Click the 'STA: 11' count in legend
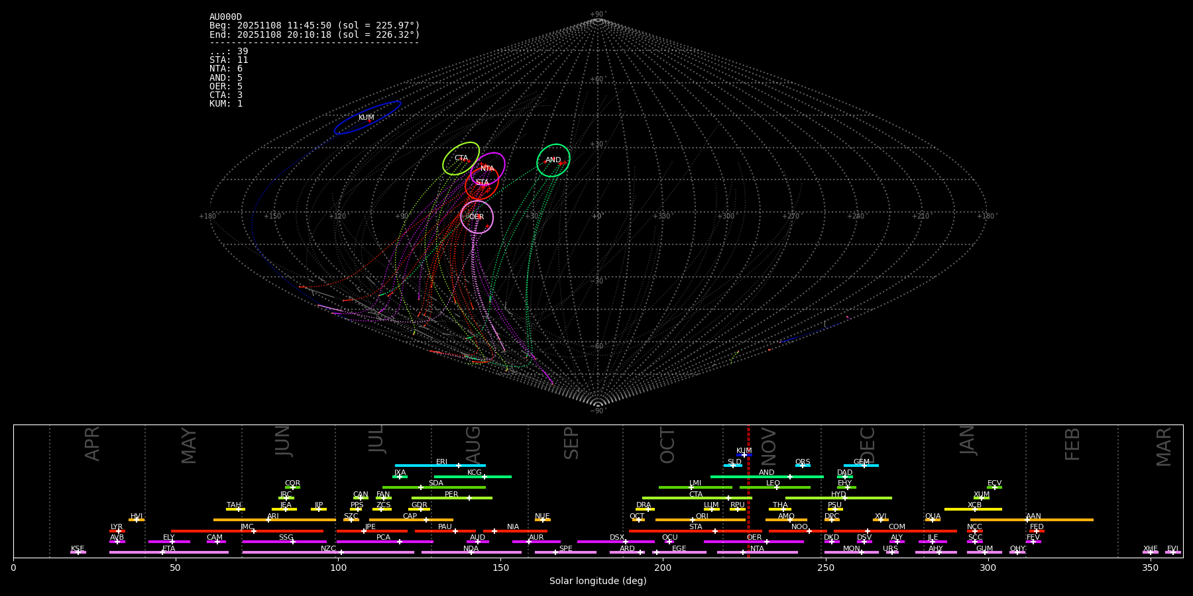This screenshot has height=596, width=1193. point(229,60)
